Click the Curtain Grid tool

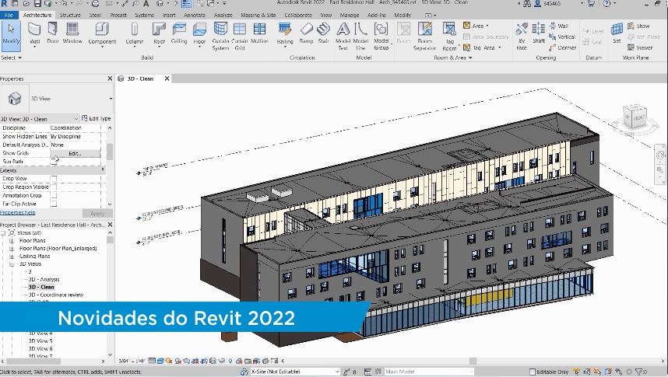(x=240, y=37)
